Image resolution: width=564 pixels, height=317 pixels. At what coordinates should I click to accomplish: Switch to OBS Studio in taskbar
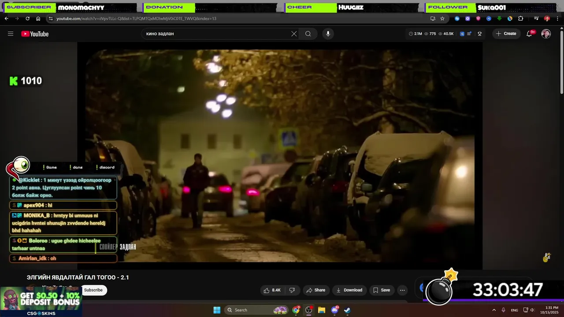(309, 310)
